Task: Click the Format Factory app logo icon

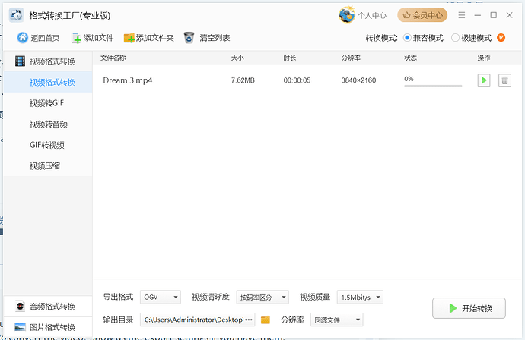Action: pyautogui.click(x=17, y=15)
